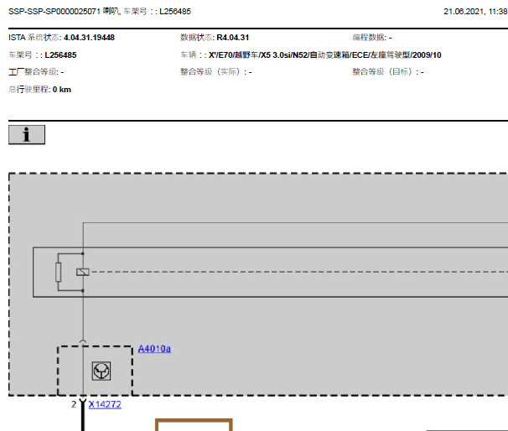
Task: Click document title SSP-SSP-SP0000025071
Action: (x=54, y=12)
